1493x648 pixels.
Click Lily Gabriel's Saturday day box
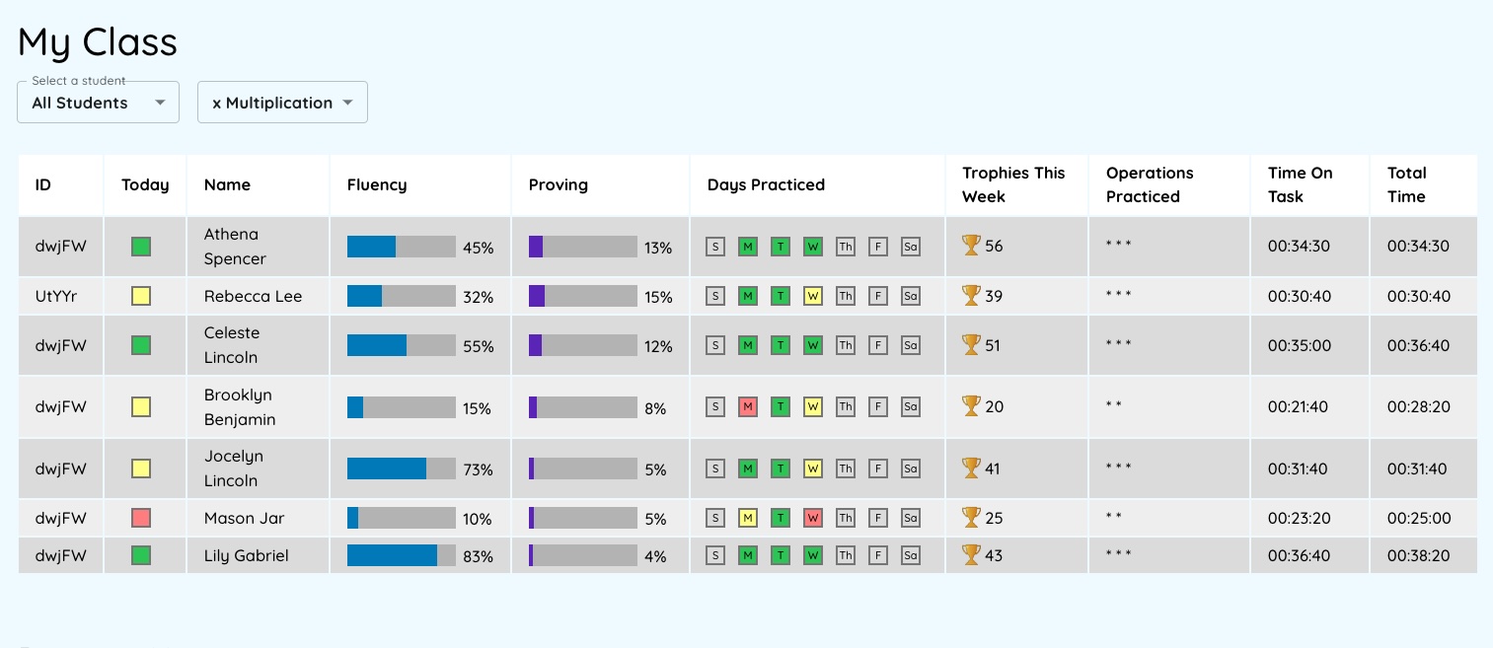(911, 555)
